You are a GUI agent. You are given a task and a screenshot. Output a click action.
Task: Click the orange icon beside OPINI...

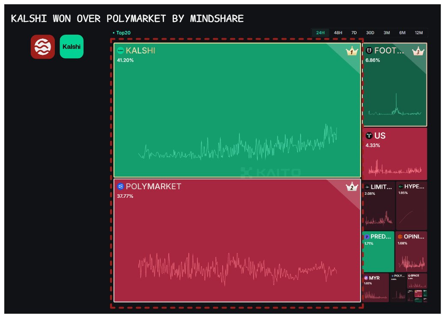[x=400, y=236]
